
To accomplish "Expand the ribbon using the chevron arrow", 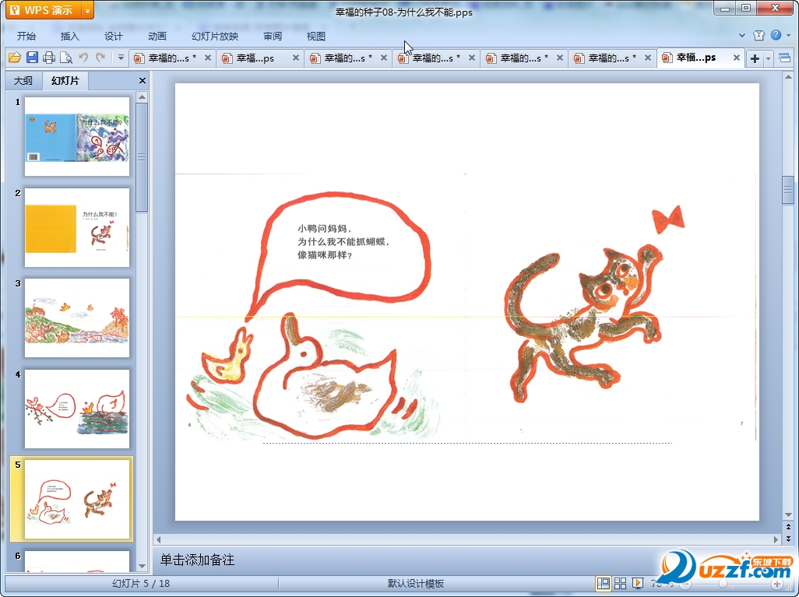I will (742, 35).
